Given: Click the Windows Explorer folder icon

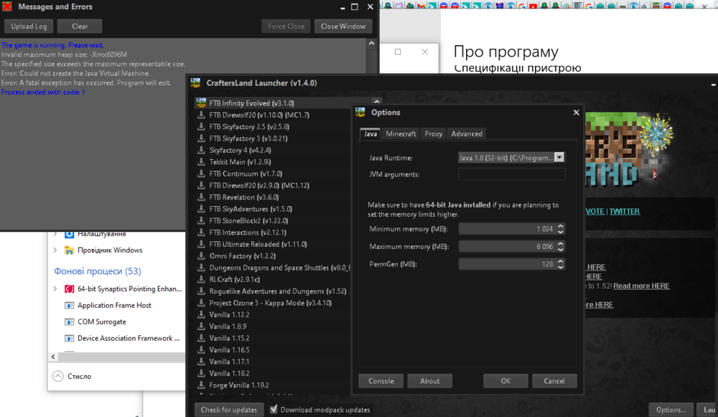Looking at the screenshot, I should [69, 250].
